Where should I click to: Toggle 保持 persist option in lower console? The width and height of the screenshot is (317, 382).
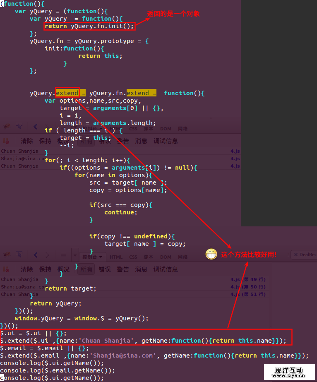pyautogui.click(x=45, y=269)
